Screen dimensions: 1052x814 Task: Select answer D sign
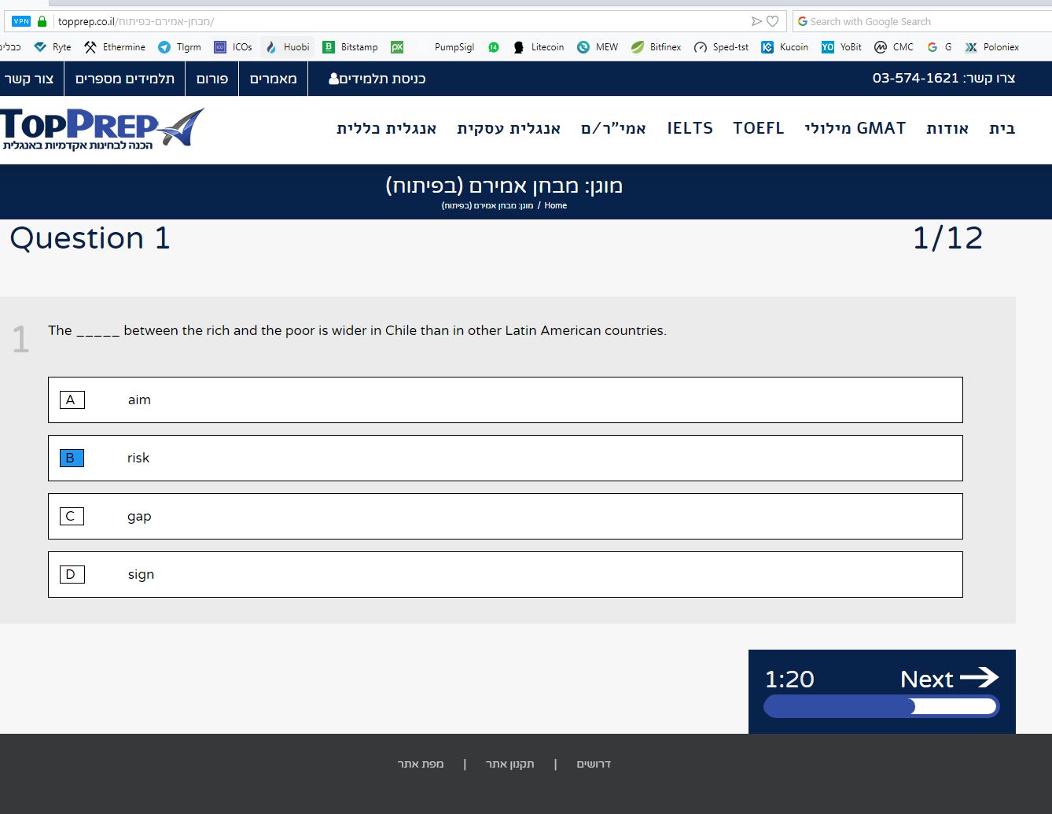506,574
